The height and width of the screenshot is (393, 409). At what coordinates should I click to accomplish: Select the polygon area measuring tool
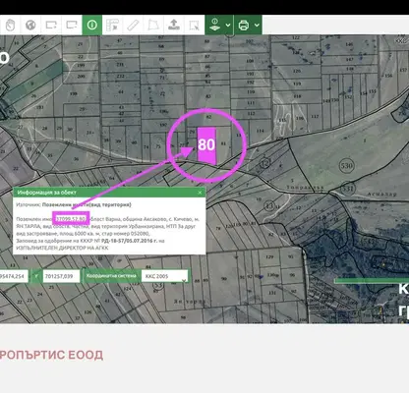(153, 25)
